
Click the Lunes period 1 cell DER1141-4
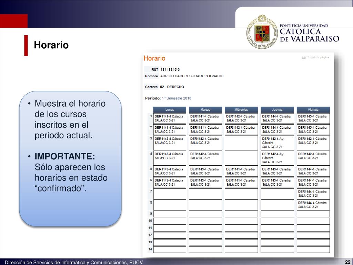[x=170, y=119]
